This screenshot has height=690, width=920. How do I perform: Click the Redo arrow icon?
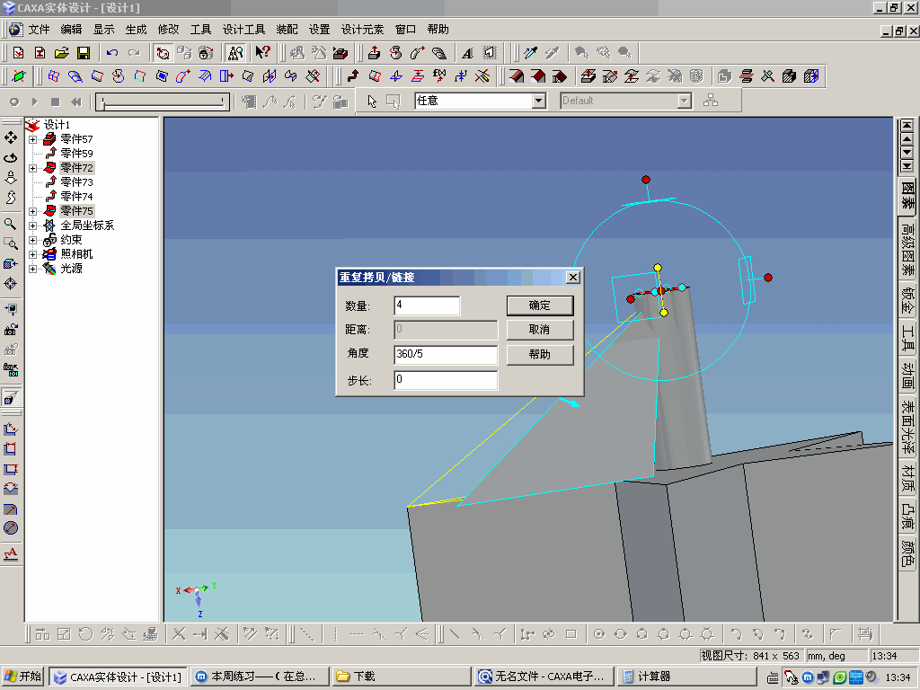(134, 53)
